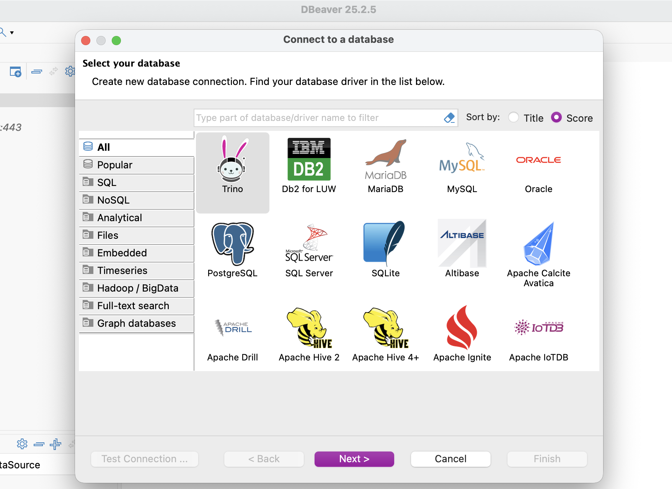Cancel the database connection dialog
The width and height of the screenshot is (672, 489).
pos(450,459)
